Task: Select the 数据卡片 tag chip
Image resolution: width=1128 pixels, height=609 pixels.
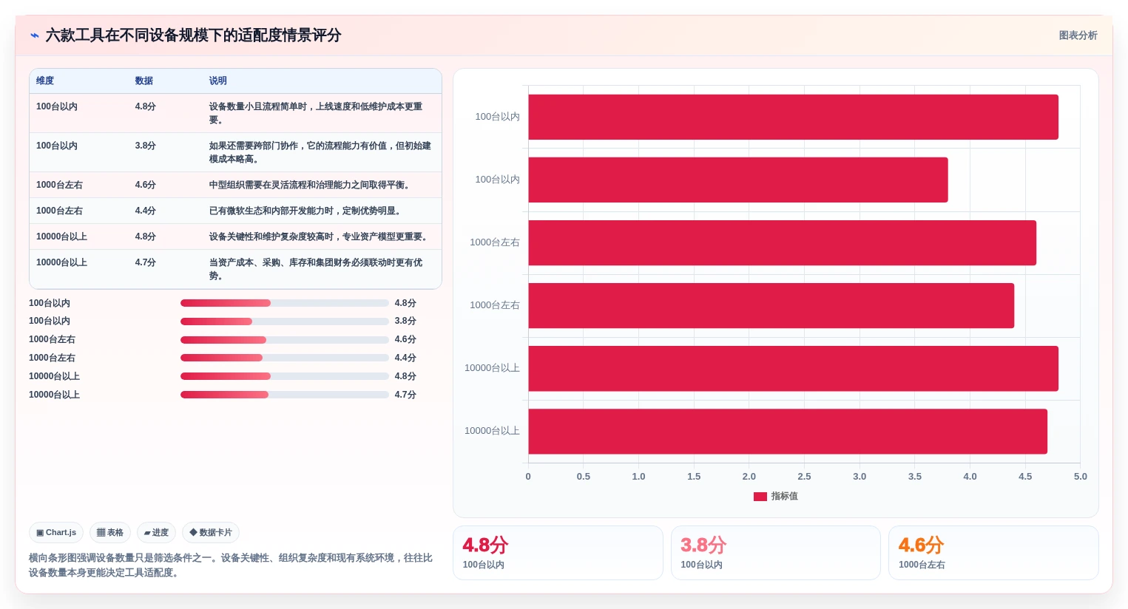Action: coord(211,532)
